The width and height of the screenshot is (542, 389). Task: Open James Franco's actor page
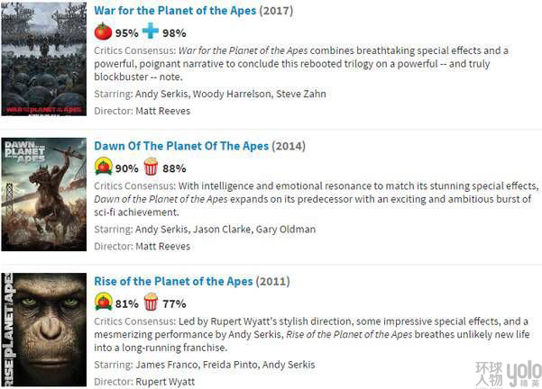(164, 364)
